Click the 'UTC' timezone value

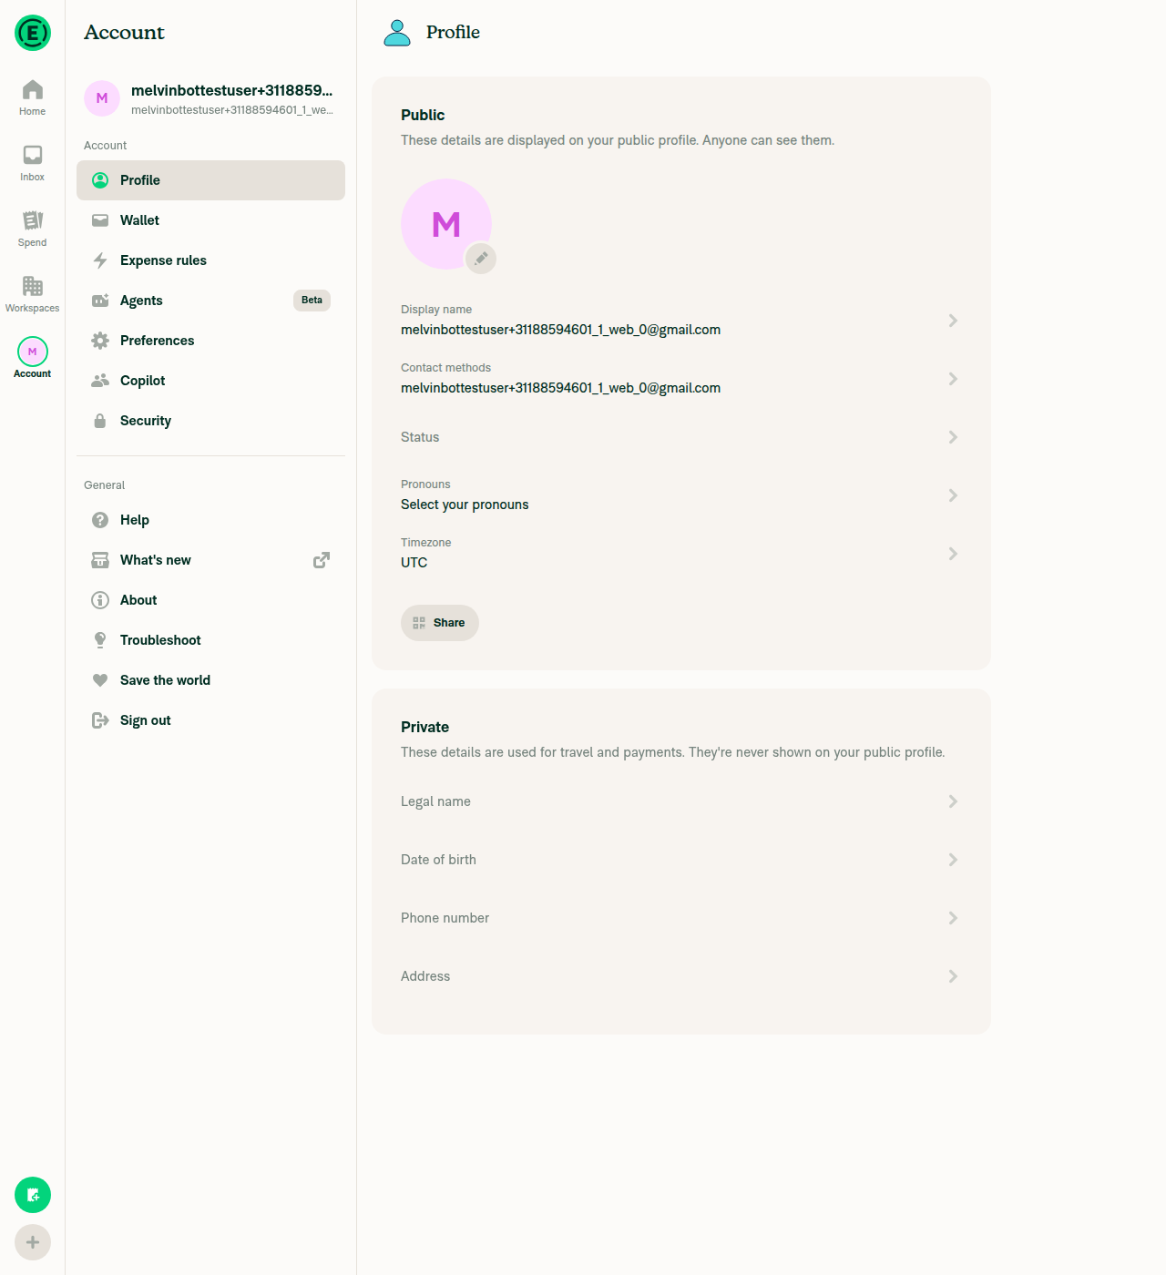click(x=414, y=563)
